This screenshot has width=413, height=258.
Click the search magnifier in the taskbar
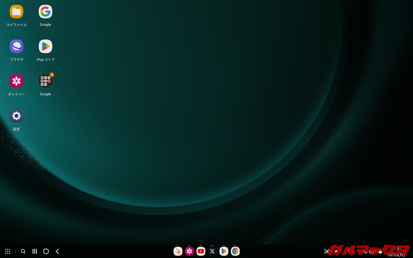click(x=23, y=251)
